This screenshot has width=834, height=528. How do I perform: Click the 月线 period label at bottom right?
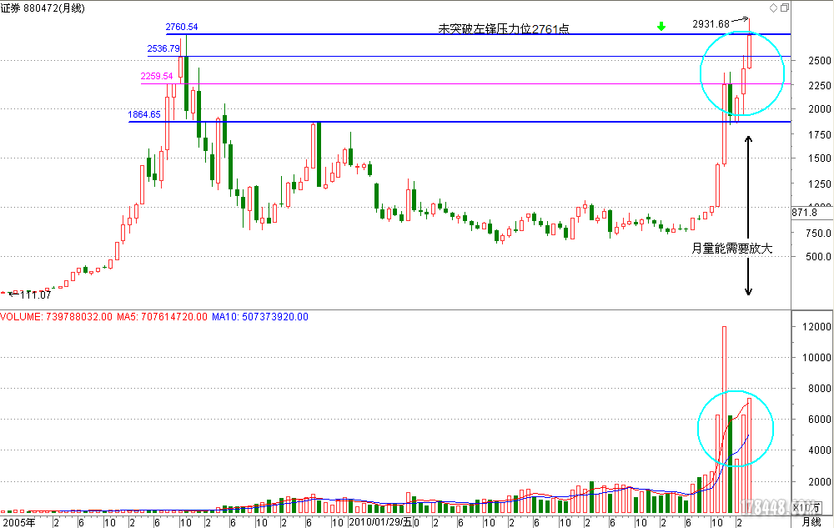point(811,522)
